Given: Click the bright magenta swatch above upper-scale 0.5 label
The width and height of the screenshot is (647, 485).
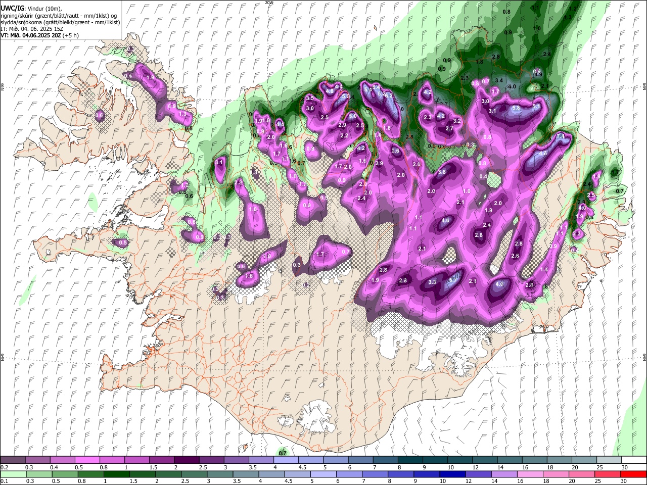Looking at the screenshot, I should 87,460.
